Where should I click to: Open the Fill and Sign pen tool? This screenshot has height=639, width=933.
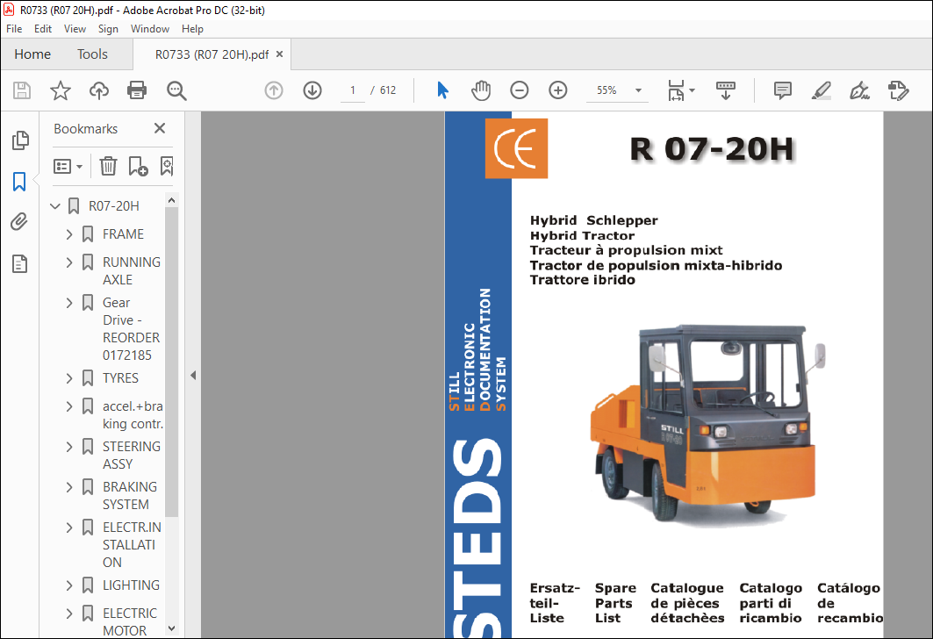[x=859, y=90]
